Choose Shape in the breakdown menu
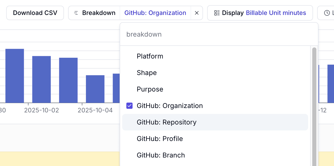 tap(147, 73)
